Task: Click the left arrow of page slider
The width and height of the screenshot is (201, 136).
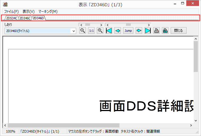Action: [x=108, y=25]
